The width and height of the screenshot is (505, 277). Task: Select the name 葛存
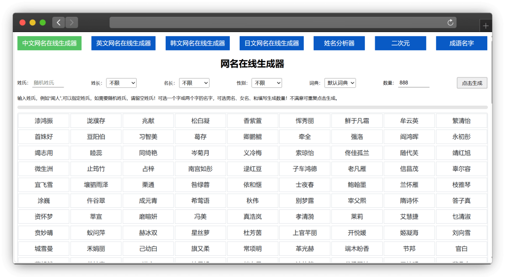[x=200, y=137]
